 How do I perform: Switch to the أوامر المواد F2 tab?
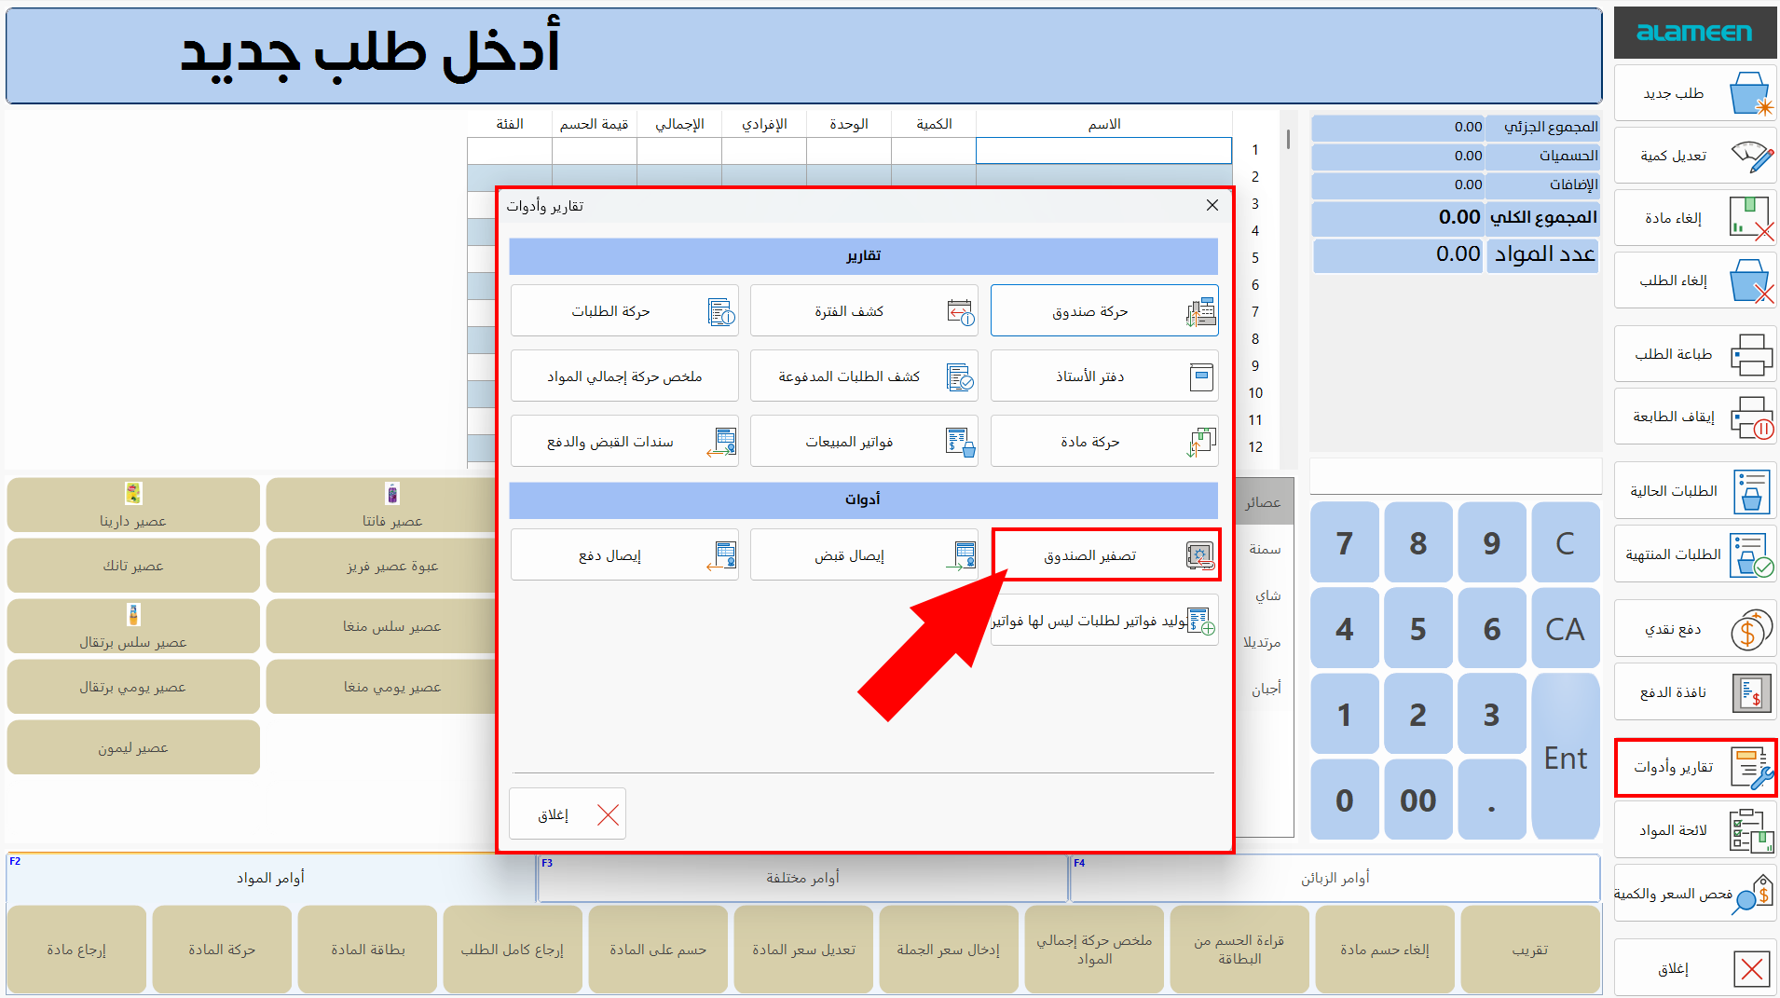(x=271, y=878)
